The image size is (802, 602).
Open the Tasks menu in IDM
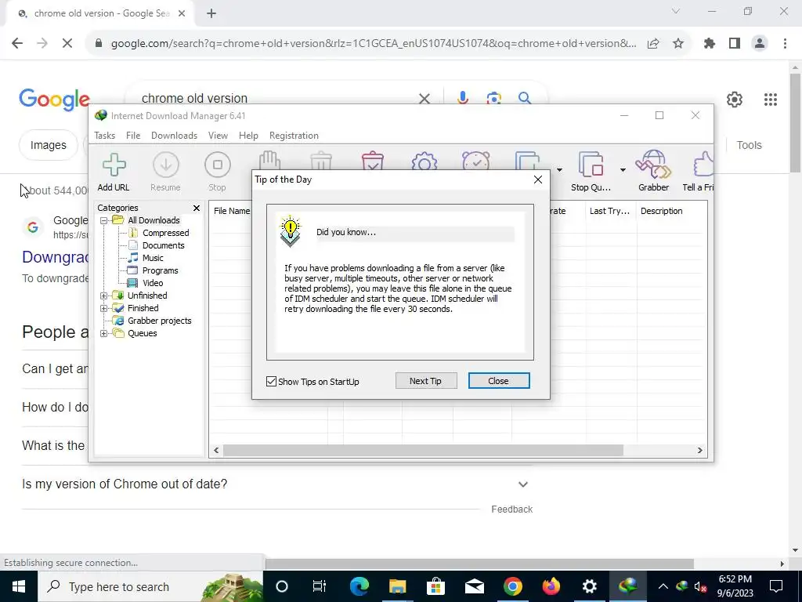point(104,136)
